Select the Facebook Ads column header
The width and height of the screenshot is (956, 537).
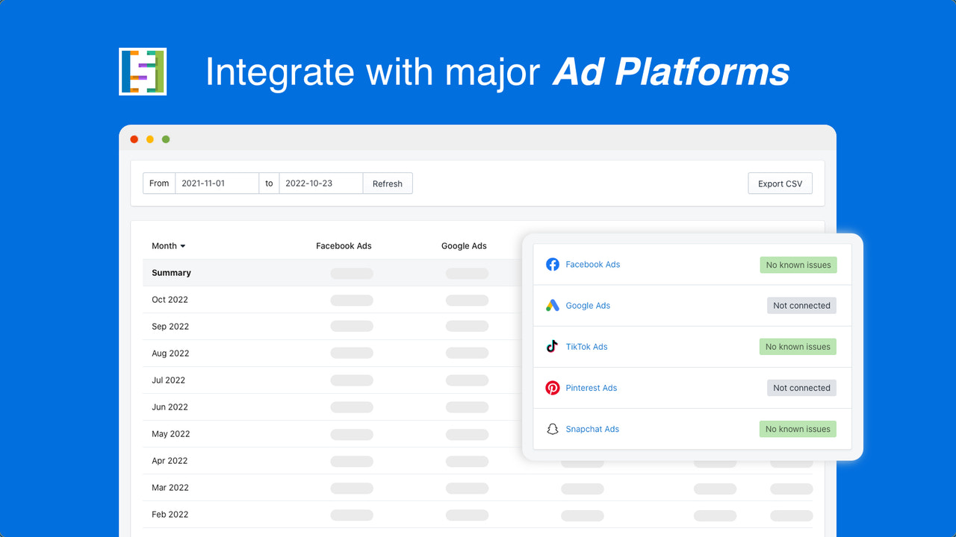point(344,245)
